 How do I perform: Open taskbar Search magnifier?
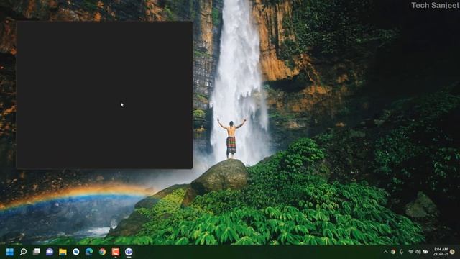pyautogui.click(x=23, y=252)
